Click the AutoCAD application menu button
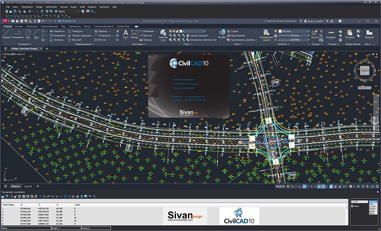The width and height of the screenshot is (381, 231). pos(5,21)
